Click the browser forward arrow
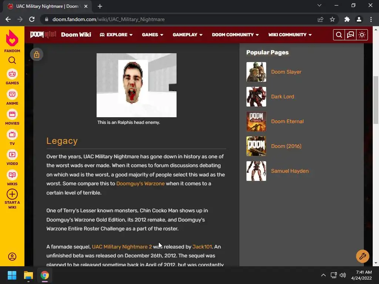This screenshot has height=284, width=379. tap(20, 19)
